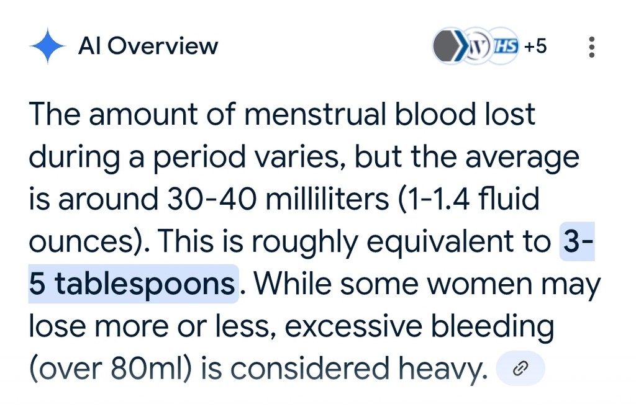This screenshot has height=412, width=636.
Task: Click the phrase 'roughly equivalent to'
Action: click(401, 242)
